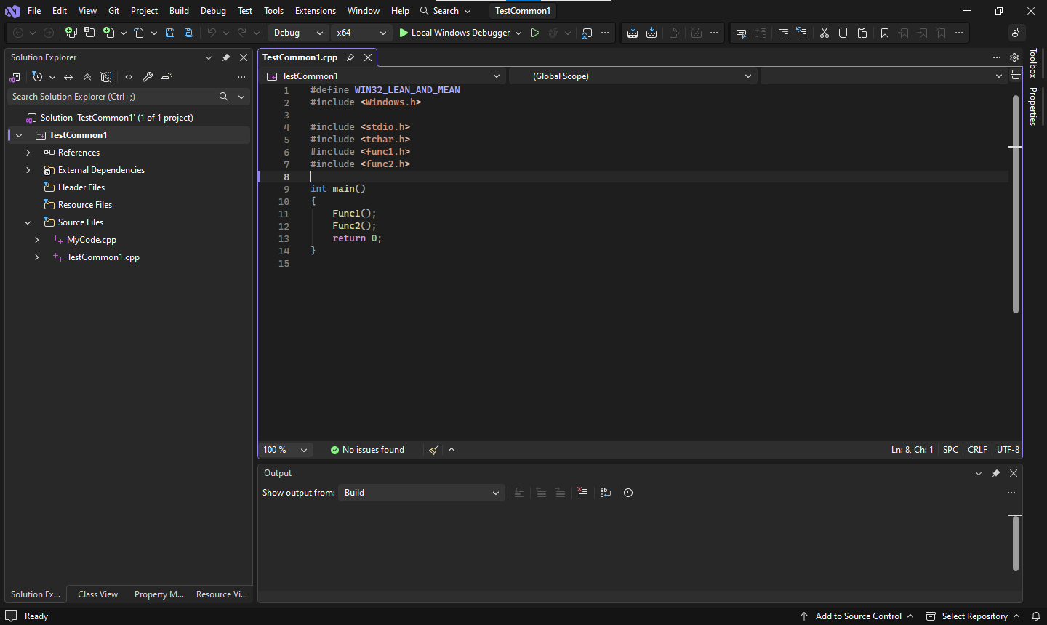Open the Toolbox side tab
1047x625 pixels.
tap(1033, 63)
